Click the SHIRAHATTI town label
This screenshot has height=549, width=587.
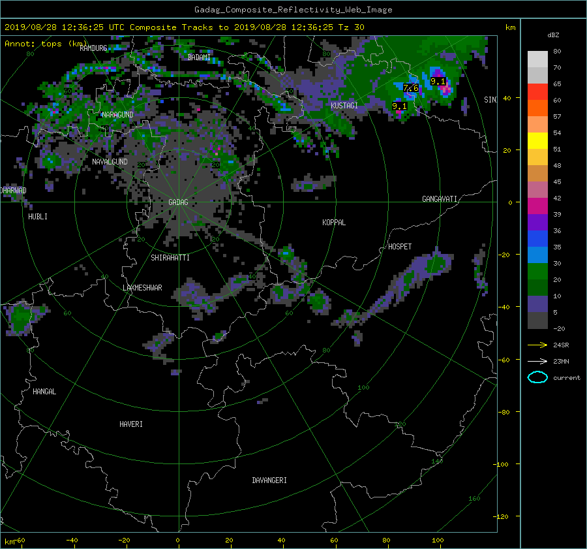[x=170, y=258]
